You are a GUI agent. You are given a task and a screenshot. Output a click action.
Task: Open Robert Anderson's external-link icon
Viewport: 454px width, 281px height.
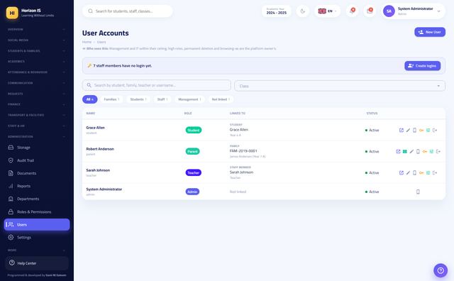[x=398, y=152]
